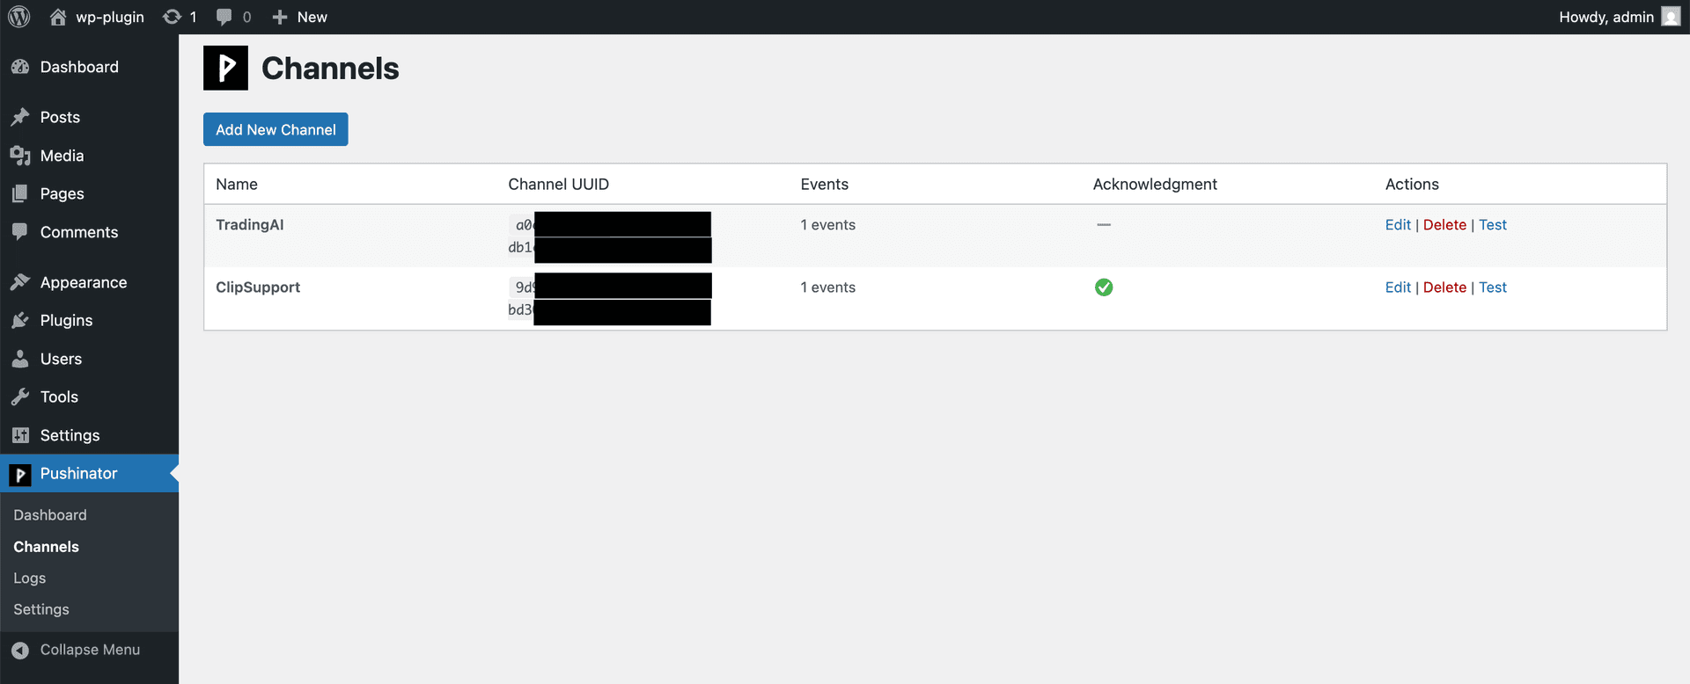
Task: Test the TradingAI channel
Action: point(1493,225)
